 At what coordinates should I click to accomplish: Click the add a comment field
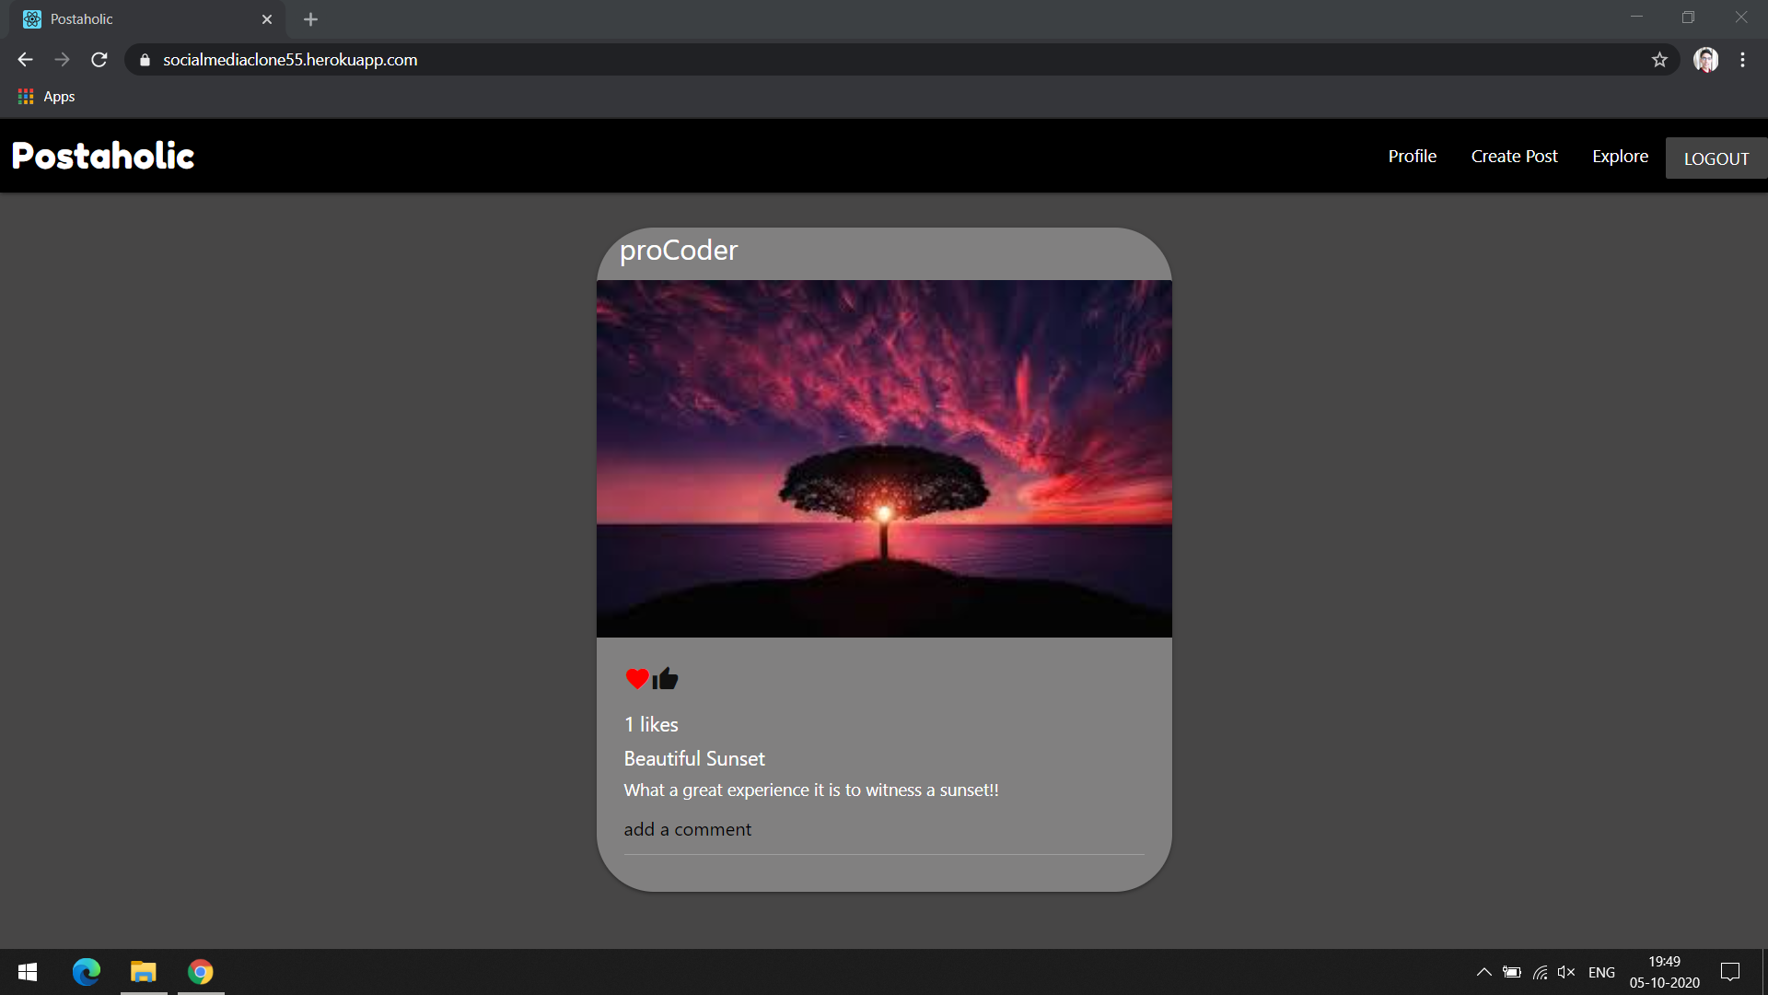coord(882,830)
